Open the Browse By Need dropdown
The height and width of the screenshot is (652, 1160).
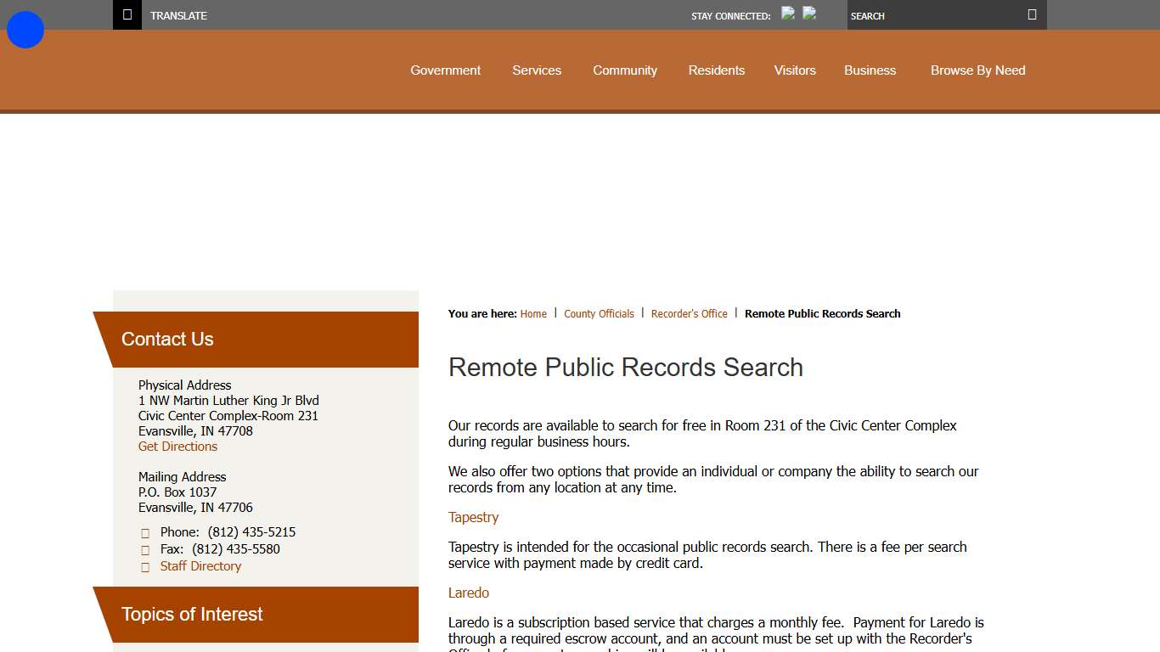pos(977,70)
